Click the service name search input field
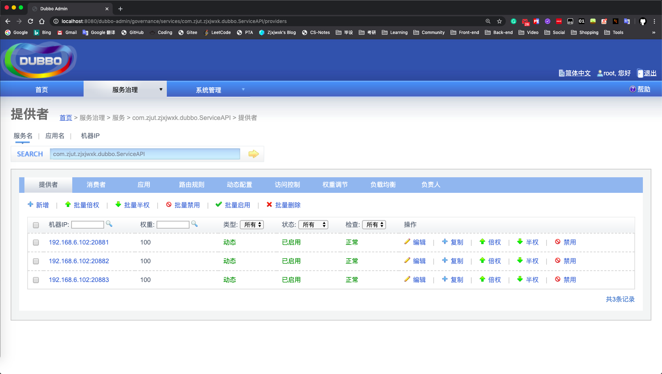662x374 pixels. click(x=145, y=154)
